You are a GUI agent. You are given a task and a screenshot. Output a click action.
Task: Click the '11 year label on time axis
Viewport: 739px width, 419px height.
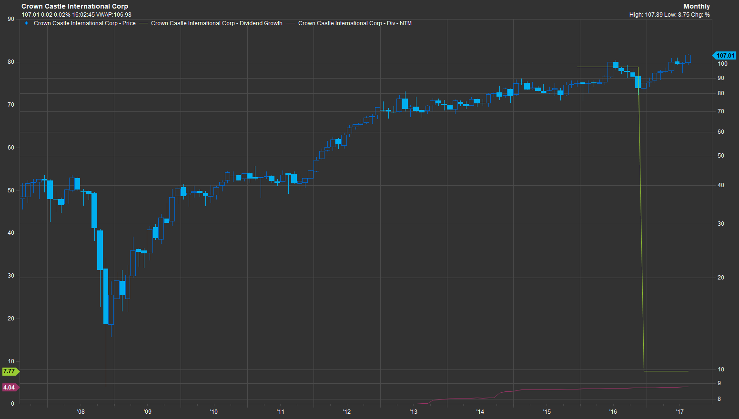(280, 412)
